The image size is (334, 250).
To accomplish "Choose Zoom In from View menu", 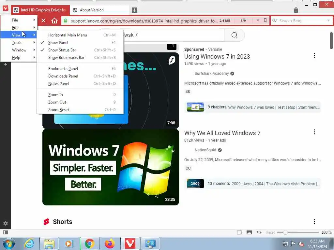I will click(x=80, y=95).
